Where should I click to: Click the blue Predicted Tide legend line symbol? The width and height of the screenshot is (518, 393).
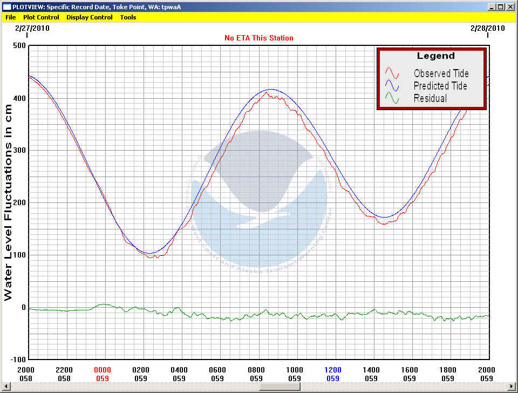point(392,86)
